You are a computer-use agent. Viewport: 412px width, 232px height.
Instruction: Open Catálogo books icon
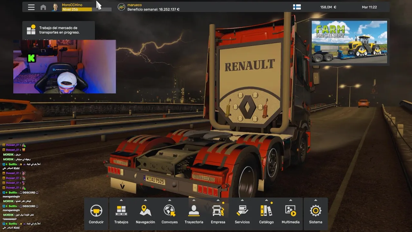pyautogui.click(x=267, y=211)
